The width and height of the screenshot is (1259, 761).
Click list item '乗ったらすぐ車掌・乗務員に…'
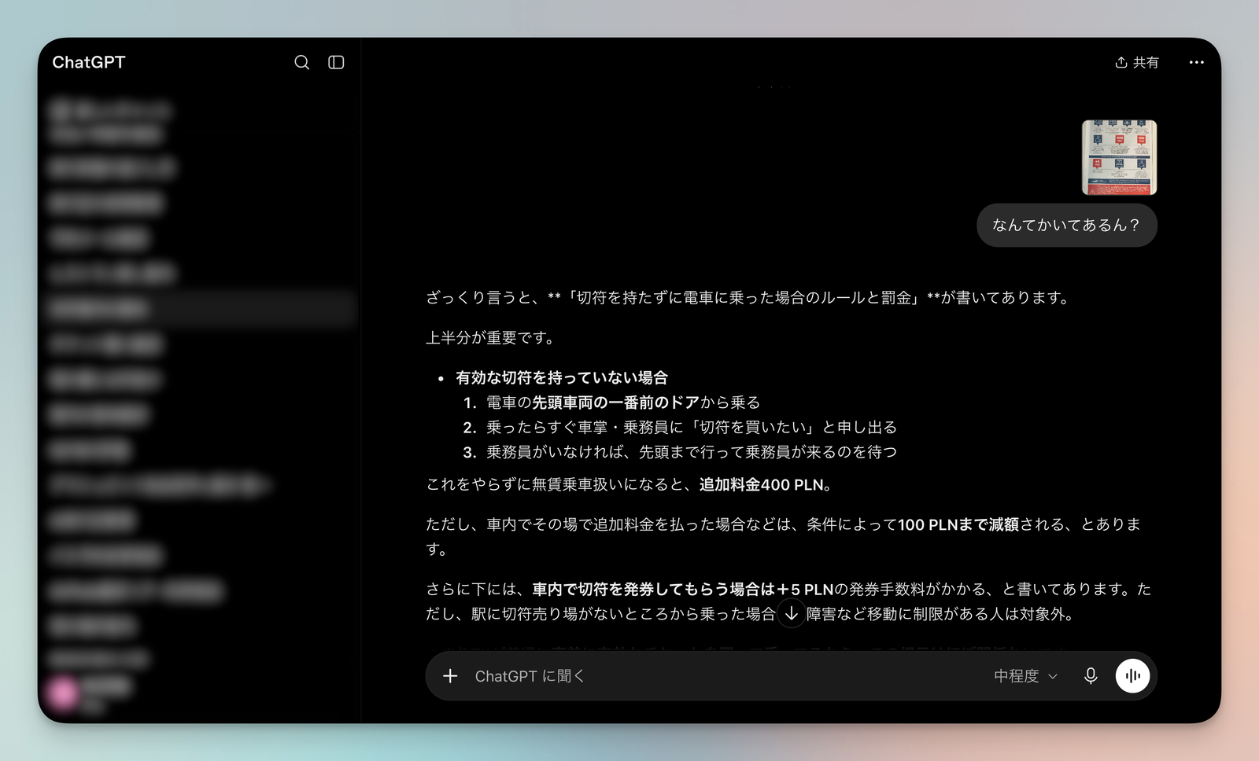(691, 428)
